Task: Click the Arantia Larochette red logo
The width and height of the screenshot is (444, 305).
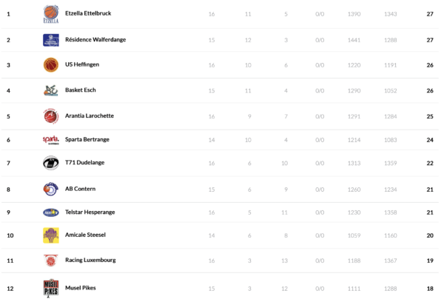Action: [50, 116]
